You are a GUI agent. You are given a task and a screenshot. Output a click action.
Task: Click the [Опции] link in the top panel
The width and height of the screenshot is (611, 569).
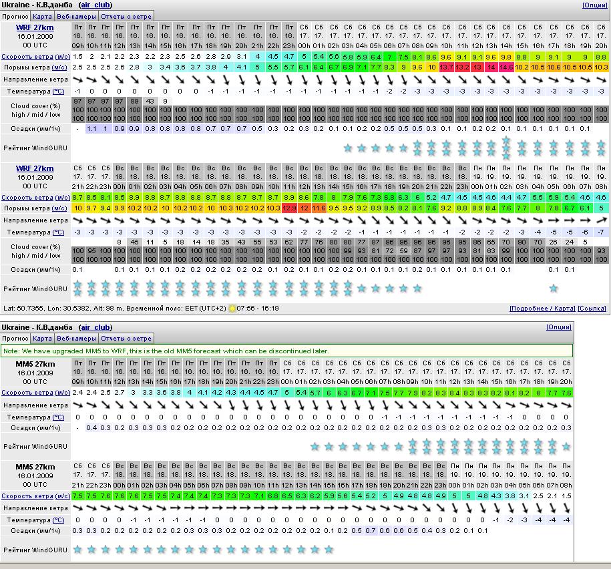(x=594, y=5)
